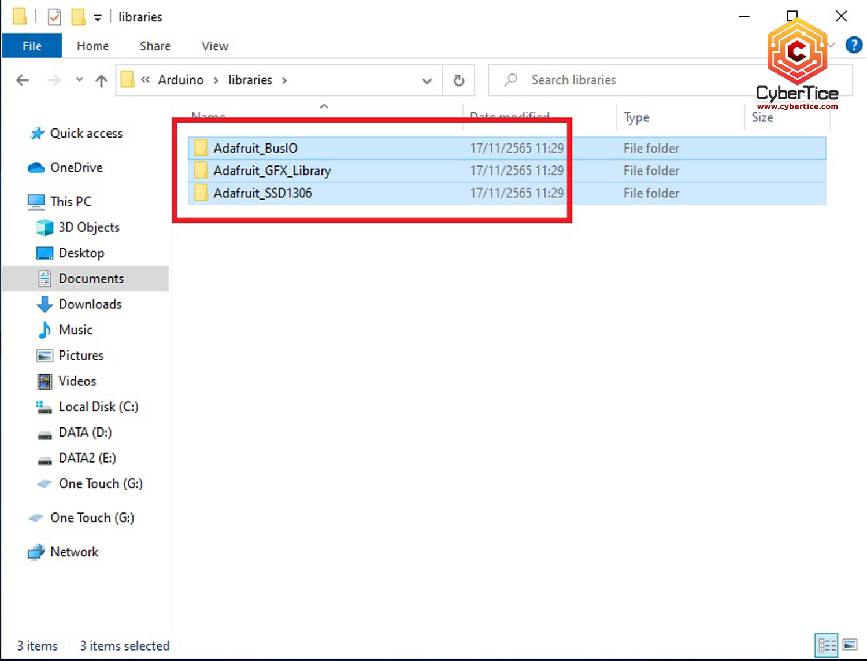Open the Help question mark icon

[853, 45]
